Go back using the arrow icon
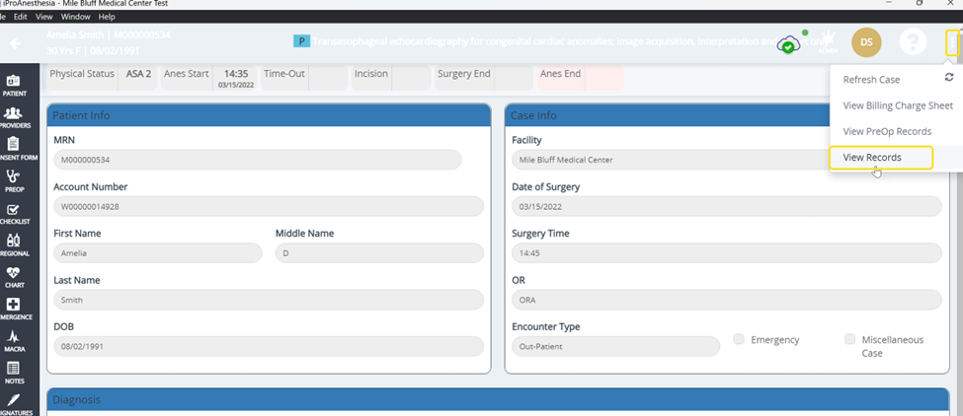 coord(16,43)
